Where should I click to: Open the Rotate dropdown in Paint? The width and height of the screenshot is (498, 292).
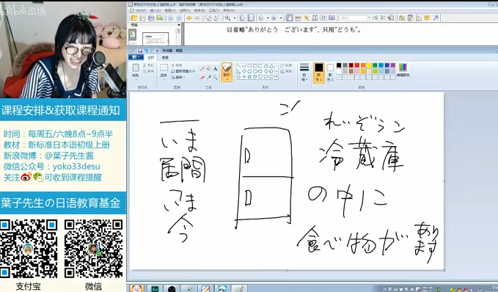point(178,77)
